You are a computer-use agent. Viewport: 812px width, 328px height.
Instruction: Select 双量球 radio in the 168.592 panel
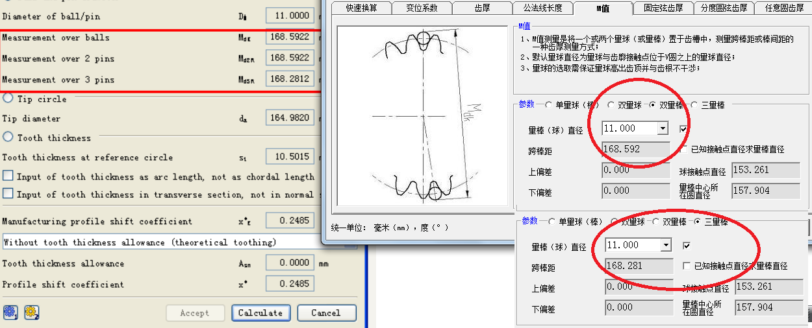pyautogui.click(x=611, y=105)
